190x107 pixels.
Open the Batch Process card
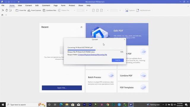tap(101, 81)
